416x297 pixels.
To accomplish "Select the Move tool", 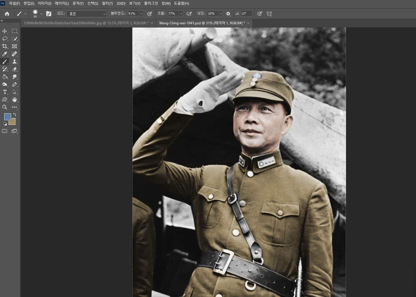I will point(5,31).
